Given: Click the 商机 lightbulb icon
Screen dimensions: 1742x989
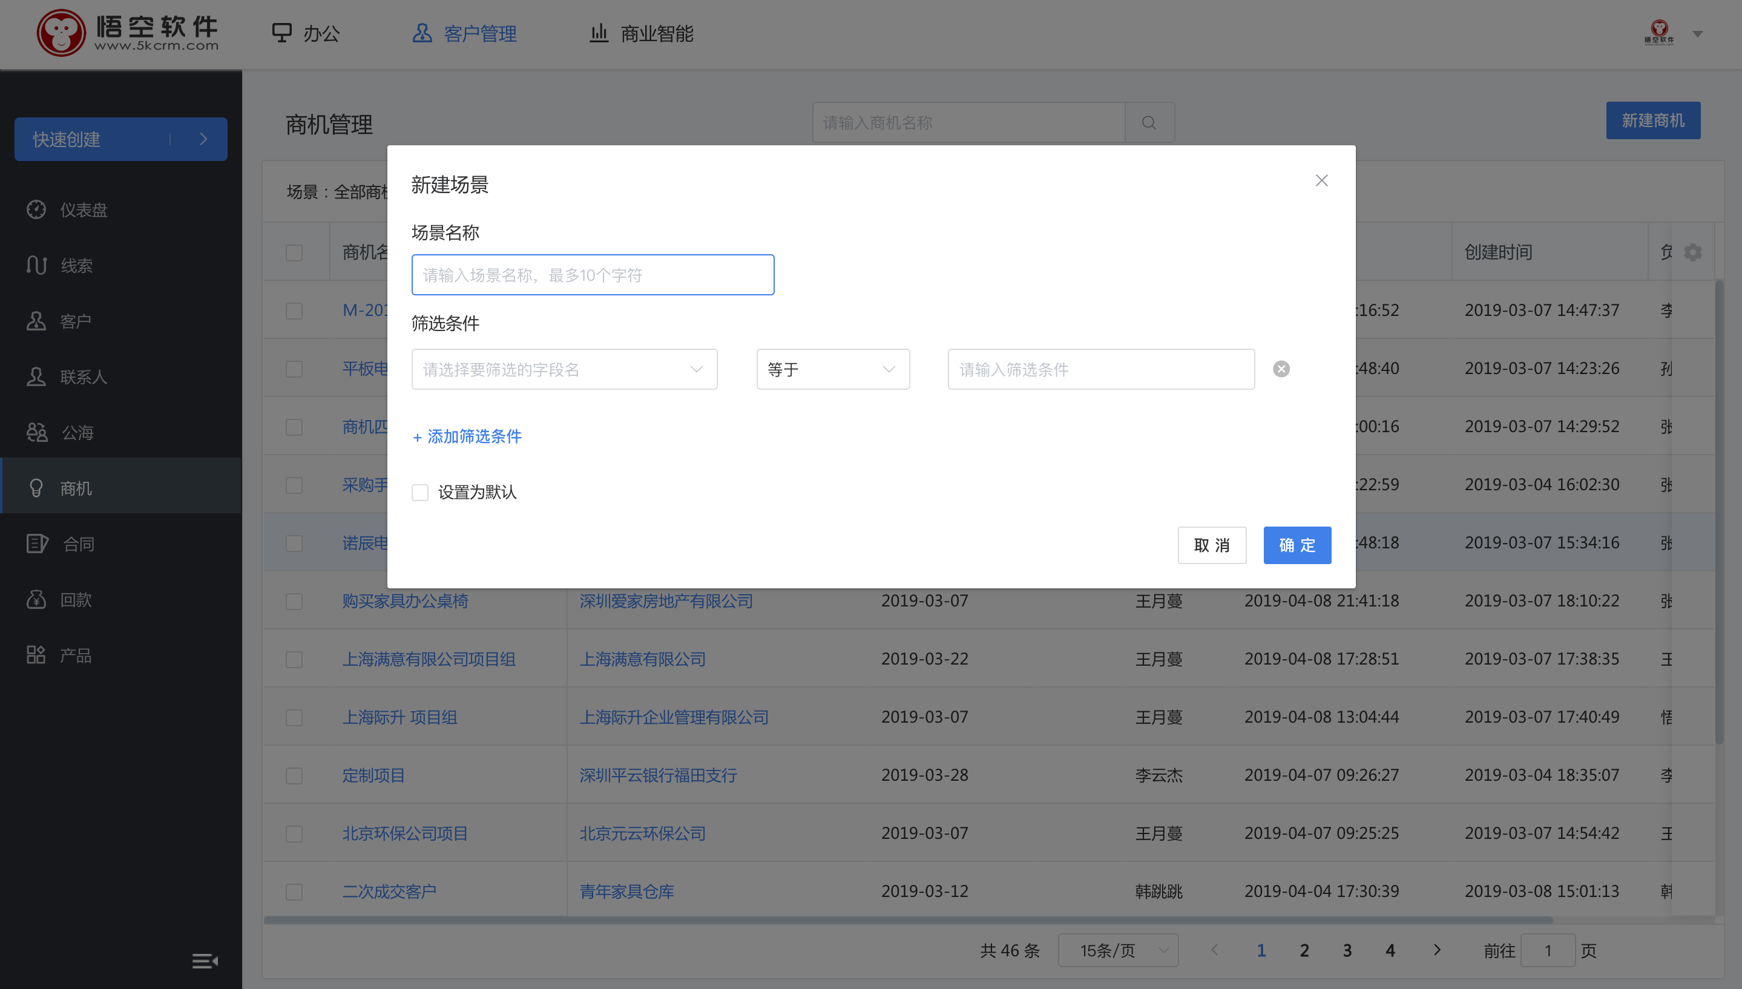Looking at the screenshot, I should coord(36,488).
